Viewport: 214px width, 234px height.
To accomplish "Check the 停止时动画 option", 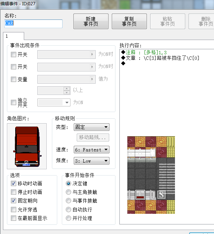I will (x=14, y=192).
